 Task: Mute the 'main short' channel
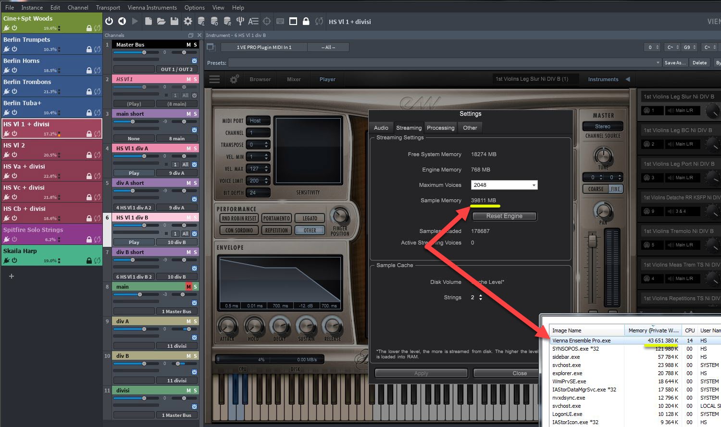pos(188,114)
